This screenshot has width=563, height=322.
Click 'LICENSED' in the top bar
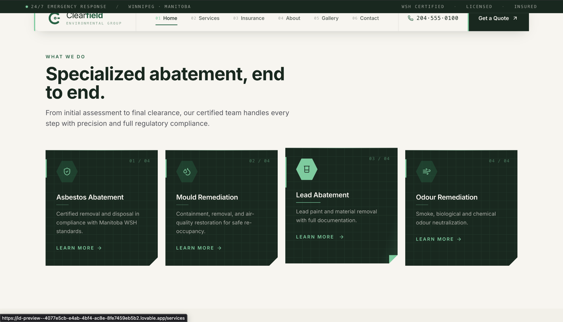(479, 6)
